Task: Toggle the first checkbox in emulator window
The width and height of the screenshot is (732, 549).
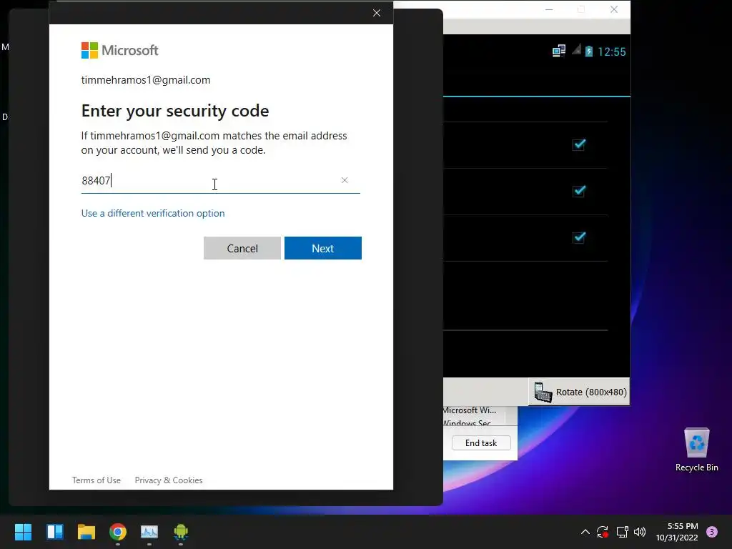Action: [x=579, y=144]
